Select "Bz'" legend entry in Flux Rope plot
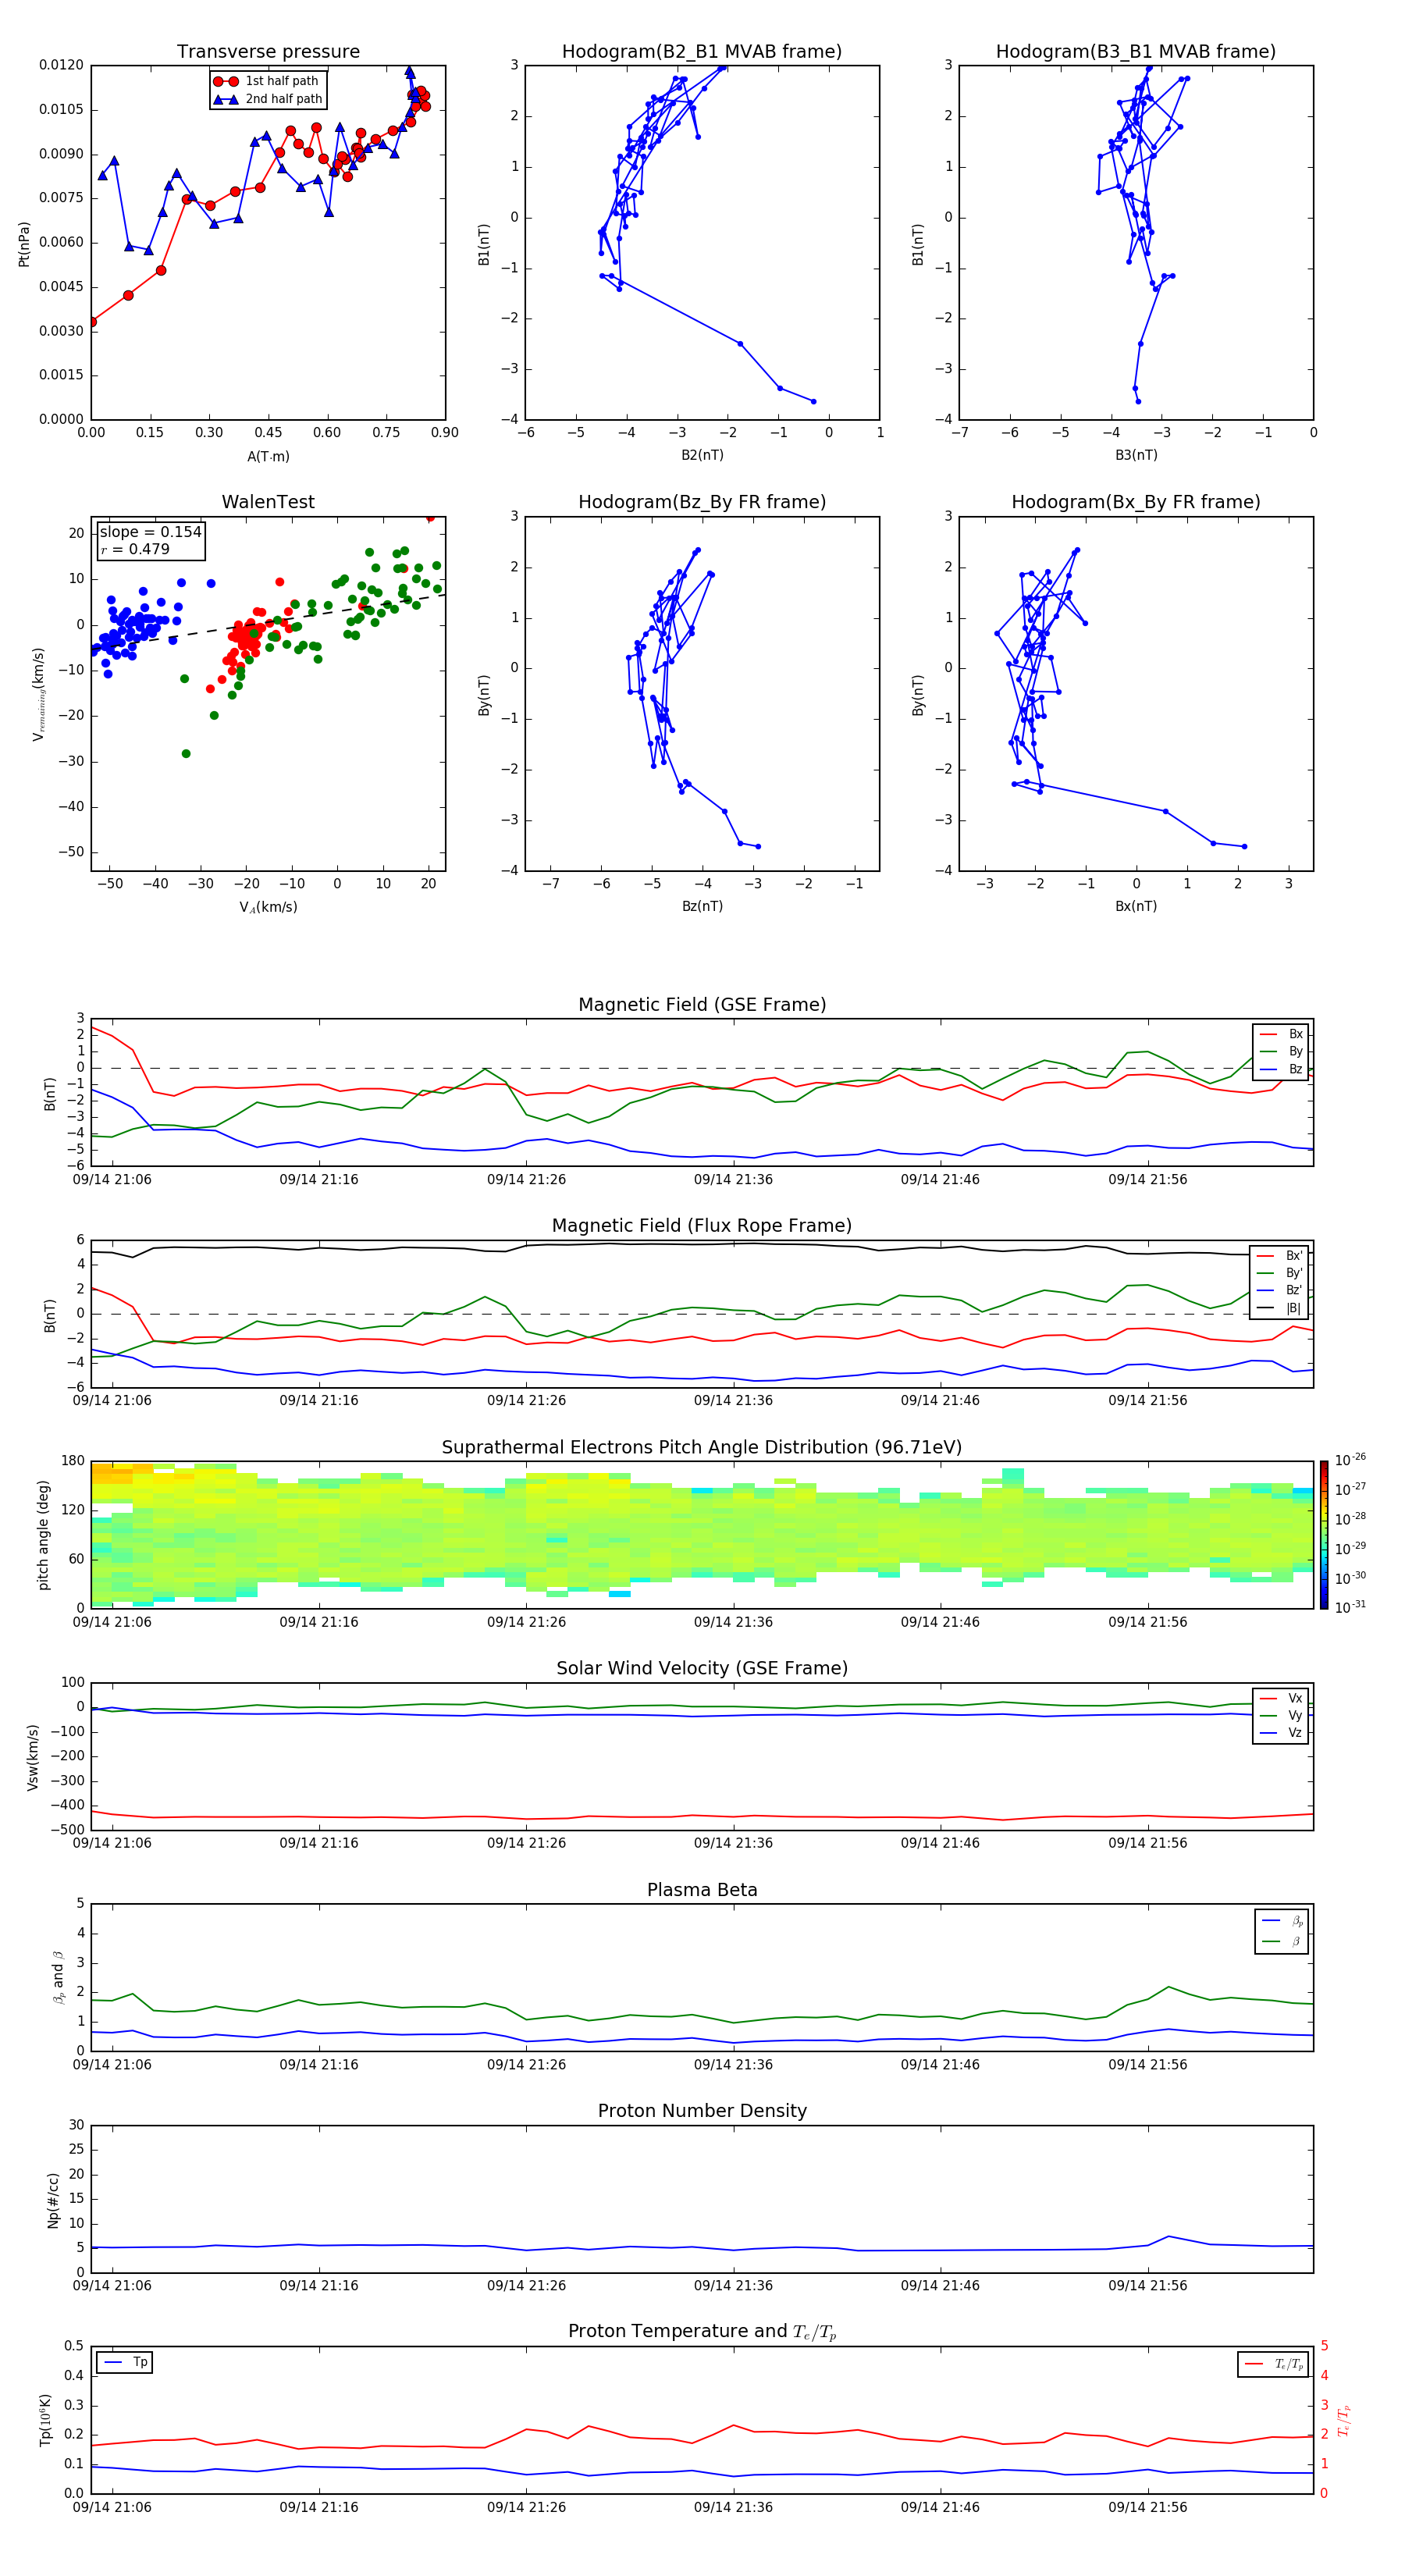Screen dimensions: 1405x2576 pyautogui.click(x=1280, y=1291)
